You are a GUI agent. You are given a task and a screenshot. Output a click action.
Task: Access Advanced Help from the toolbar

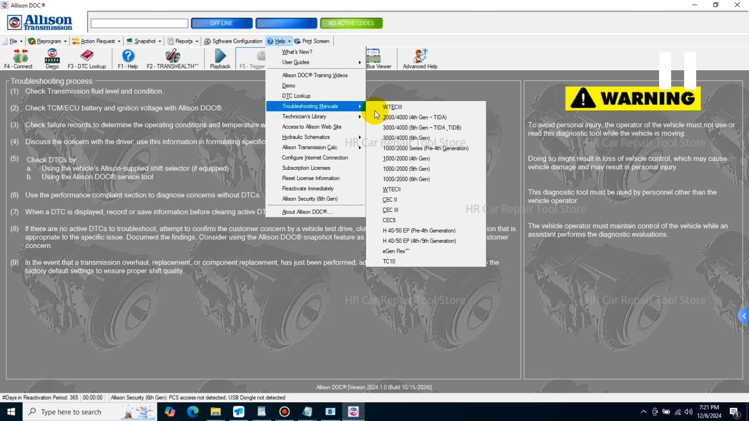419,59
